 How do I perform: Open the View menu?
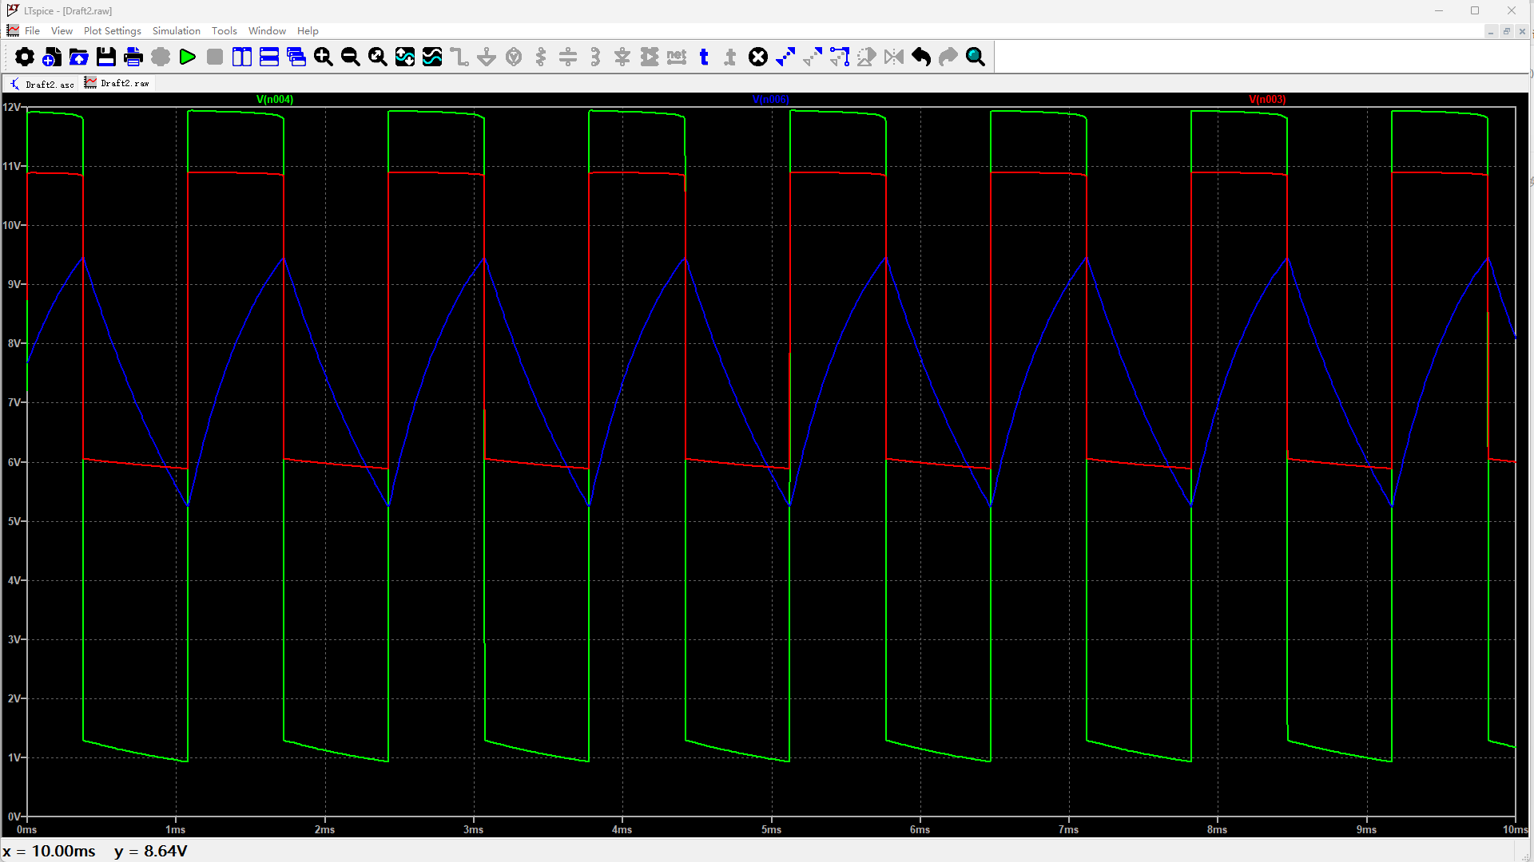click(x=62, y=30)
